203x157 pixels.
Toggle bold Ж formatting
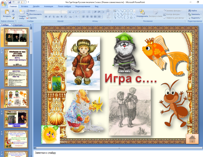[46, 16]
